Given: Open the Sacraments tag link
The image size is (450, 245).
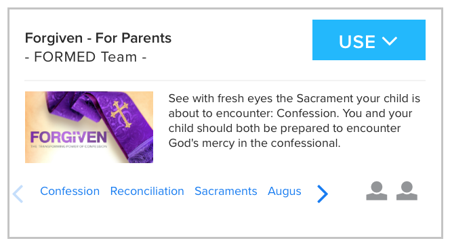Looking at the screenshot, I should point(226,191).
